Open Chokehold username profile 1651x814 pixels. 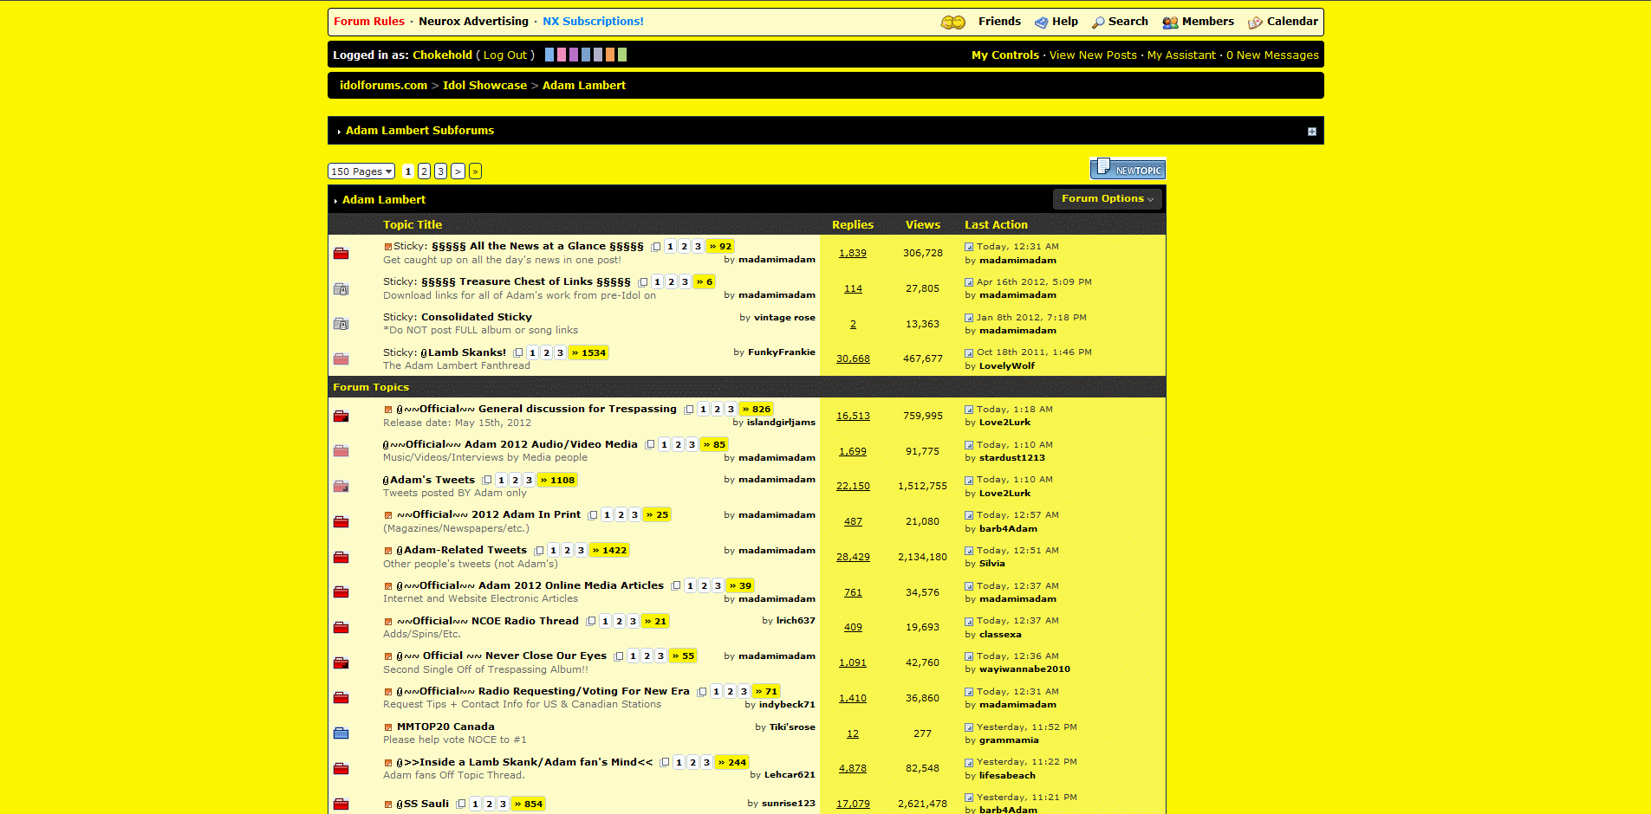pyautogui.click(x=442, y=55)
